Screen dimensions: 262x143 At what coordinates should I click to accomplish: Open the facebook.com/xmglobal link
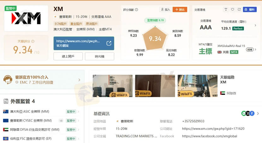tap(210, 136)
